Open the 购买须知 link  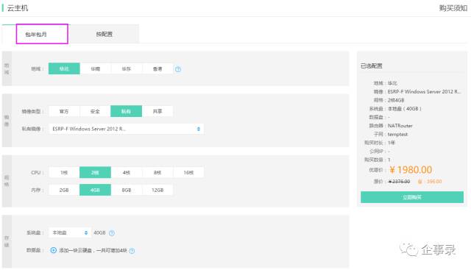pyautogui.click(x=453, y=8)
